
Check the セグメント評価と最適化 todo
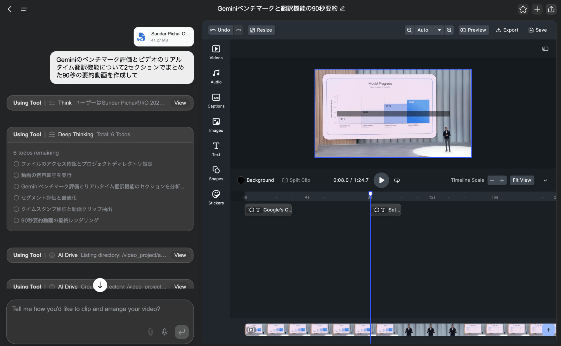(x=16, y=198)
